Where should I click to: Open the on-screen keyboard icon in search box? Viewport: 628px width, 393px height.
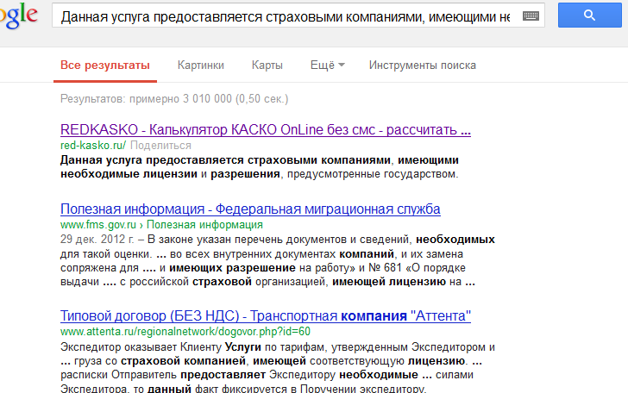[530, 16]
